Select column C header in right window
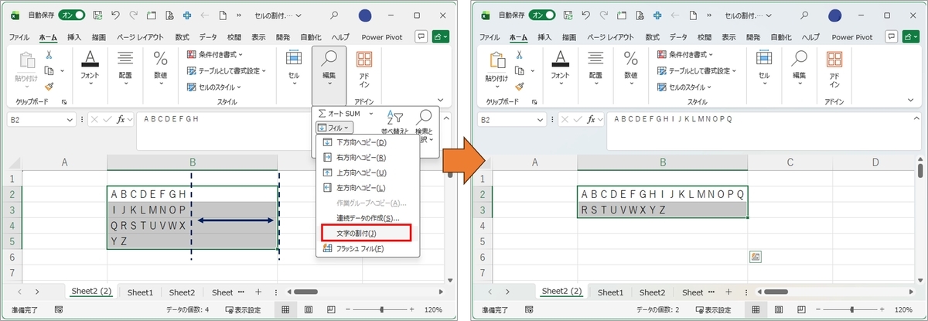Screen dimensions: 928x321 click(x=790, y=162)
